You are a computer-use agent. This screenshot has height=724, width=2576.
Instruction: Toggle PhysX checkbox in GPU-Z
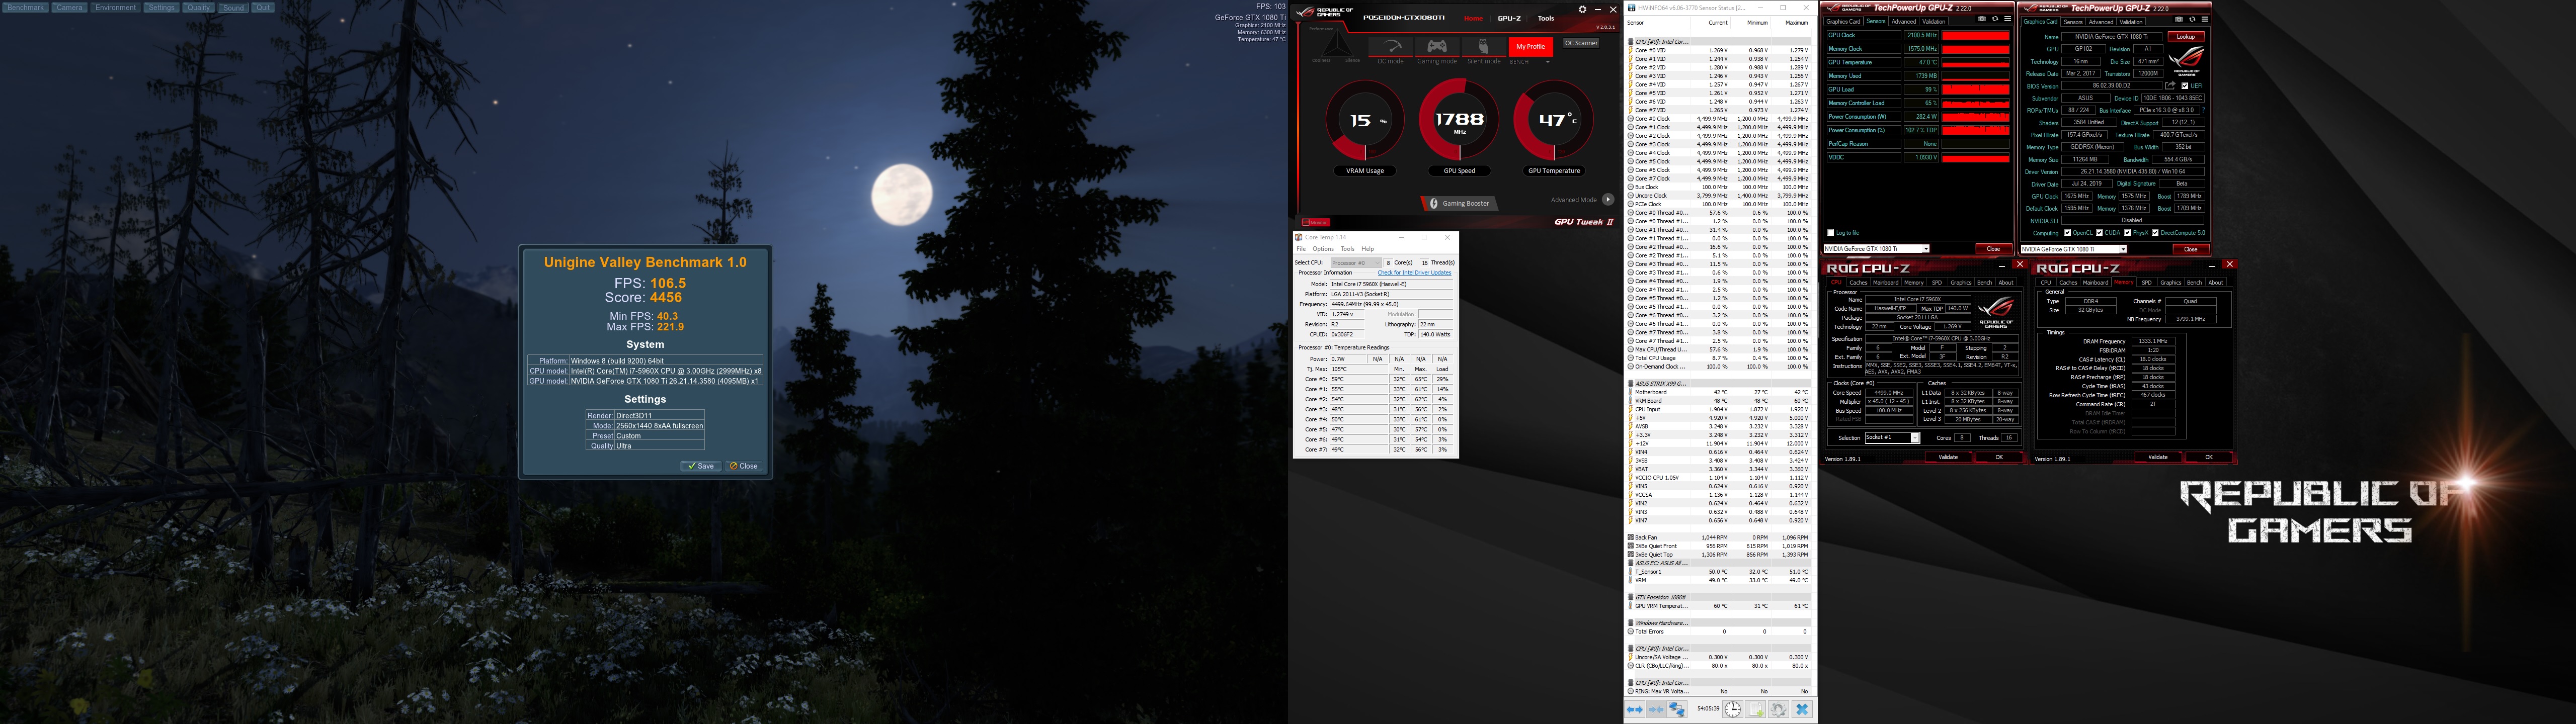click(x=2127, y=233)
